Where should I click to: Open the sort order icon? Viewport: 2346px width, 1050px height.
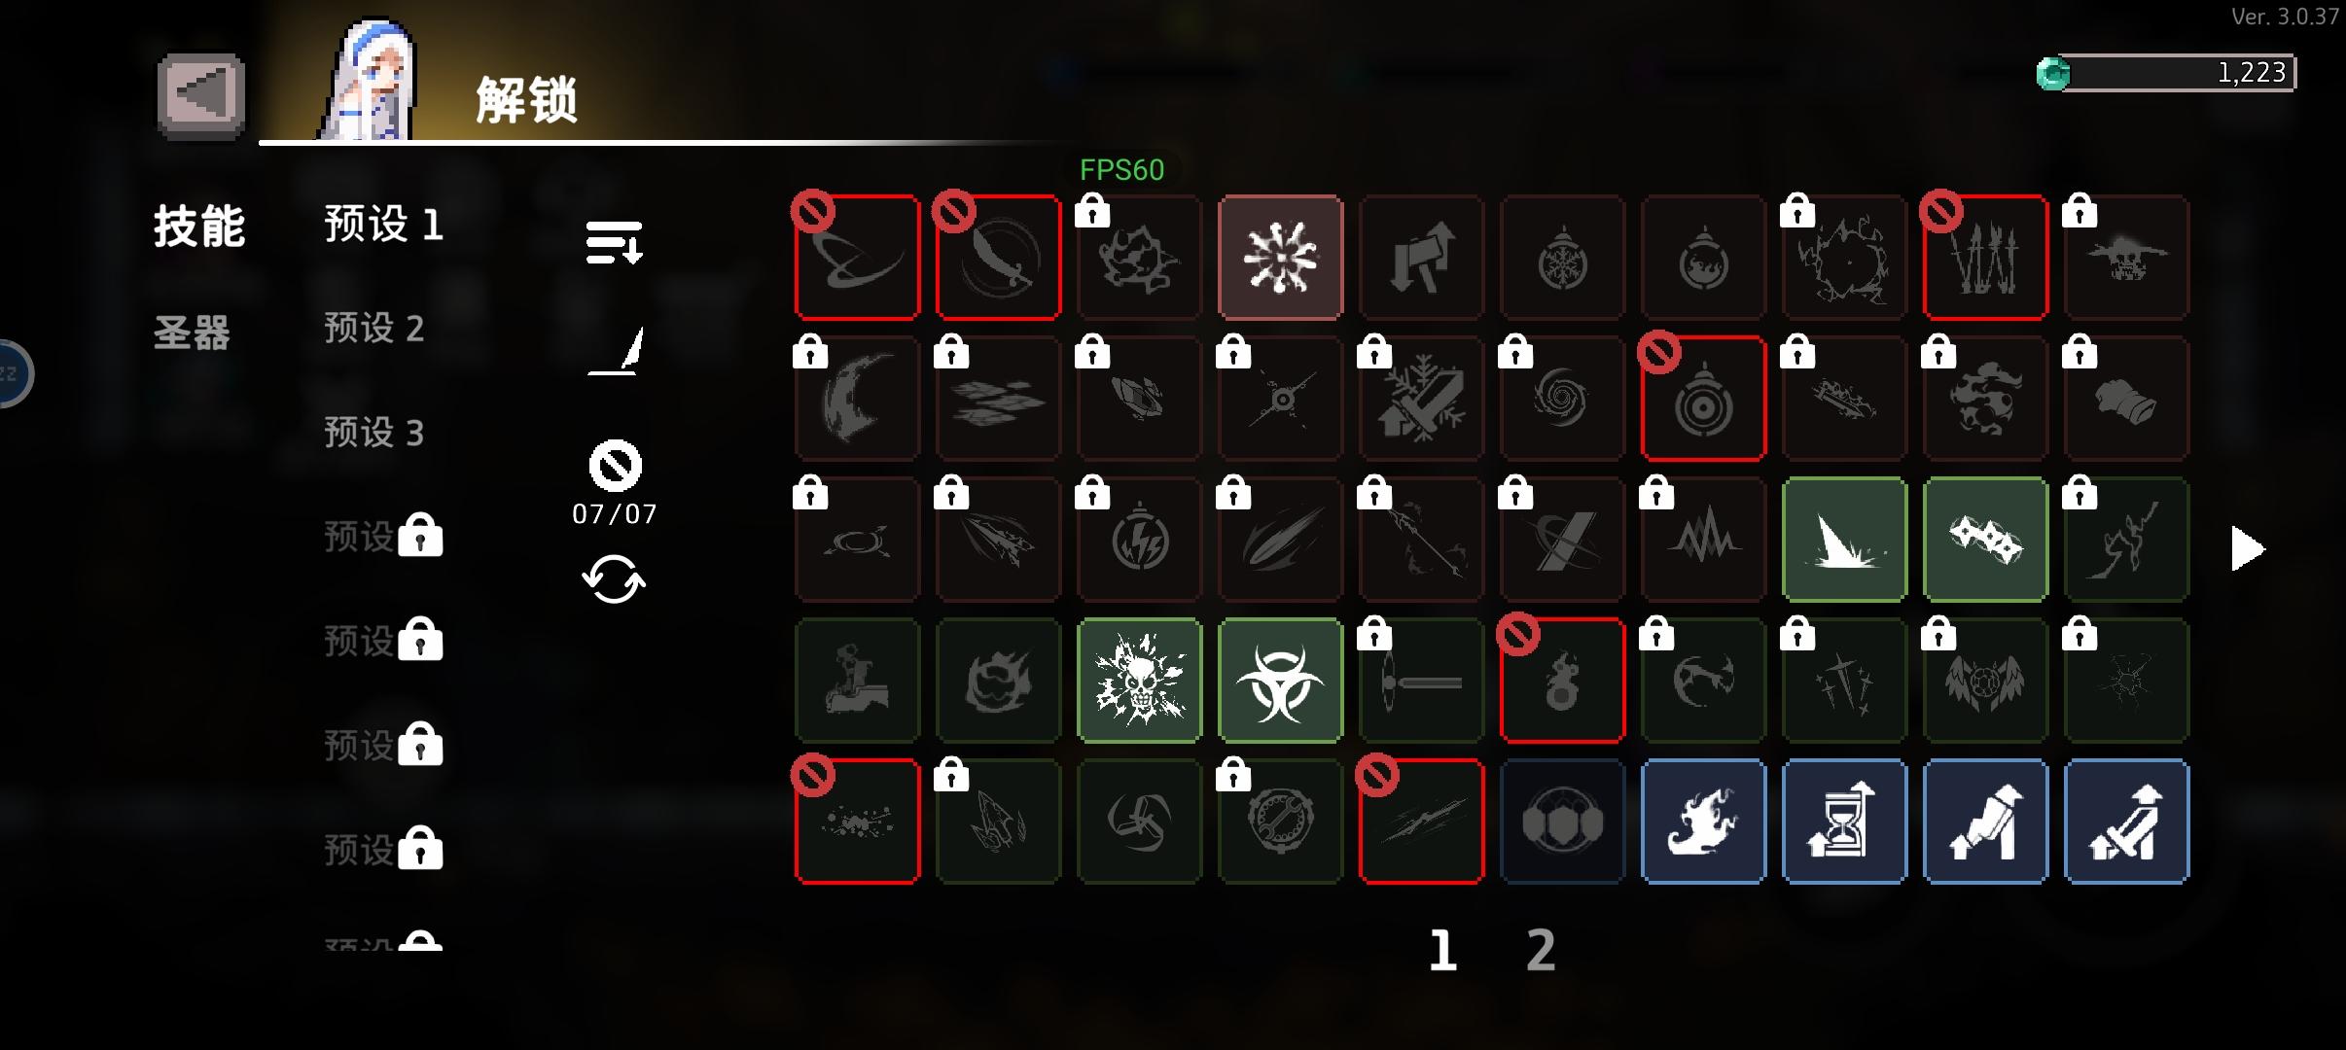[x=614, y=242]
